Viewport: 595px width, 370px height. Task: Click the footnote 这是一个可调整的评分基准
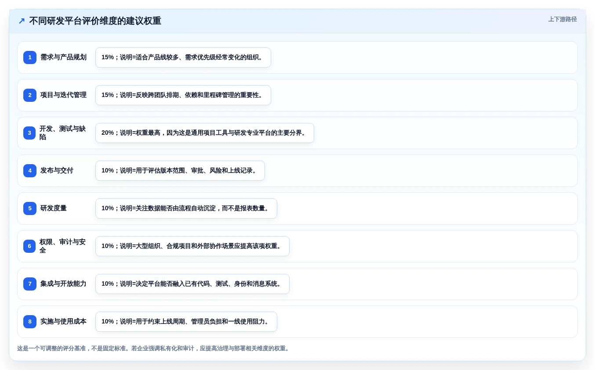153,348
